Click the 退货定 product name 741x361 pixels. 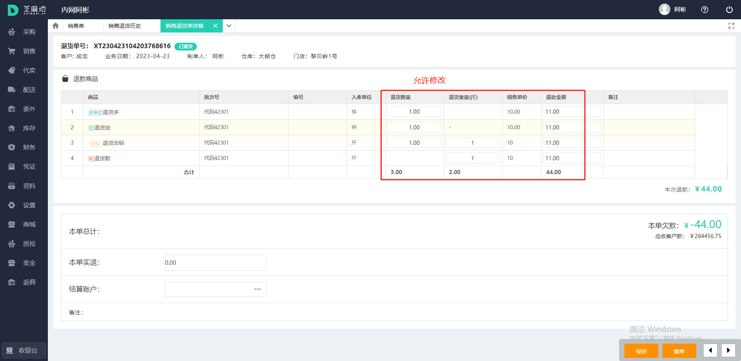(102, 128)
